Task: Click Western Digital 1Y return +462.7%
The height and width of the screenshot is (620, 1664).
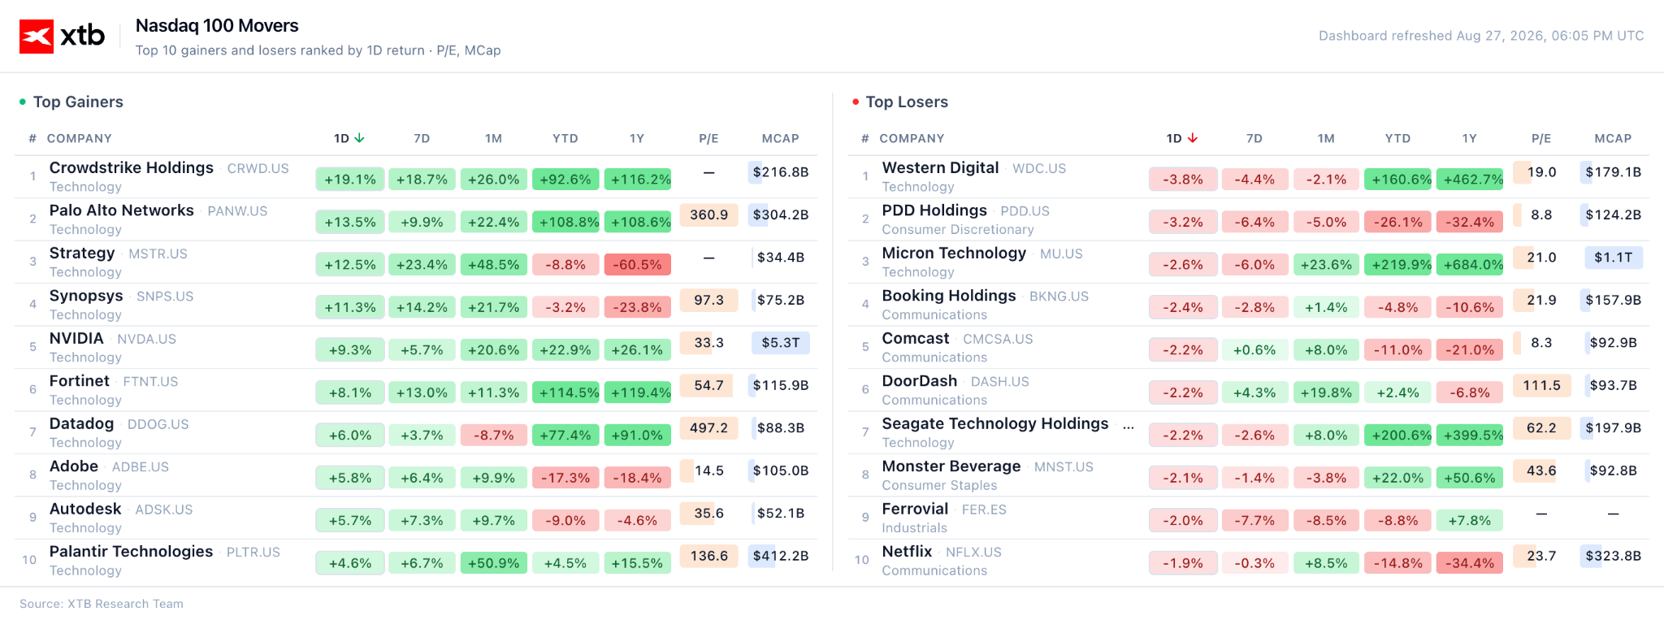Action: (x=1471, y=180)
